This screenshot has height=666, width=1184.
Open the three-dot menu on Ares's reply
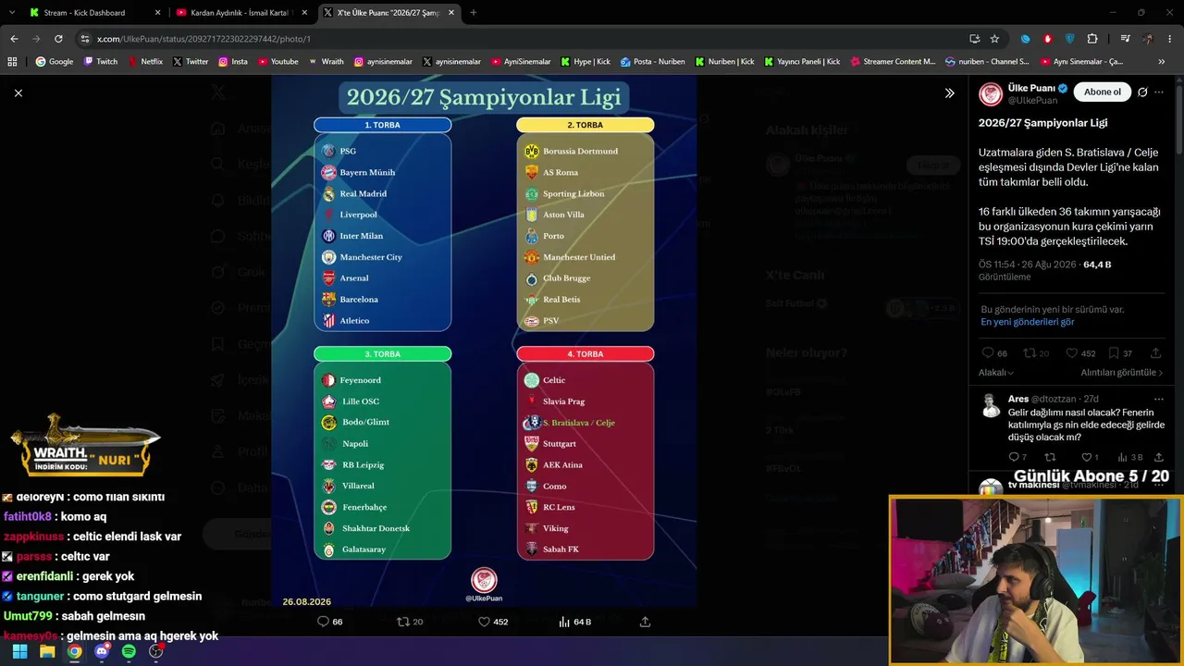tap(1159, 399)
